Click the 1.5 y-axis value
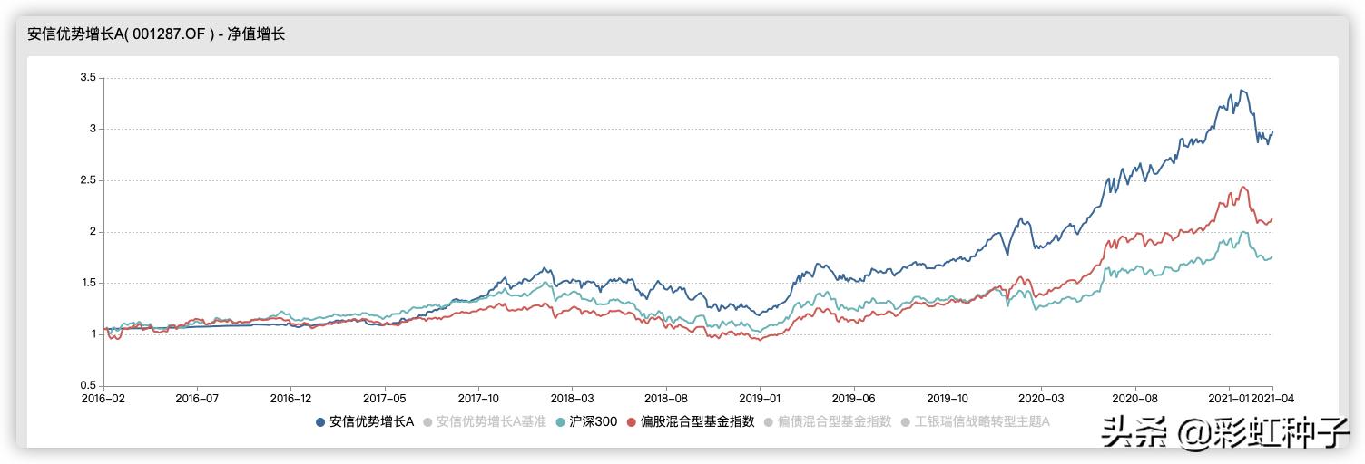Image resolution: width=1365 pixels, height=464 pixels. pyautogui.click(x=88, y=283)
